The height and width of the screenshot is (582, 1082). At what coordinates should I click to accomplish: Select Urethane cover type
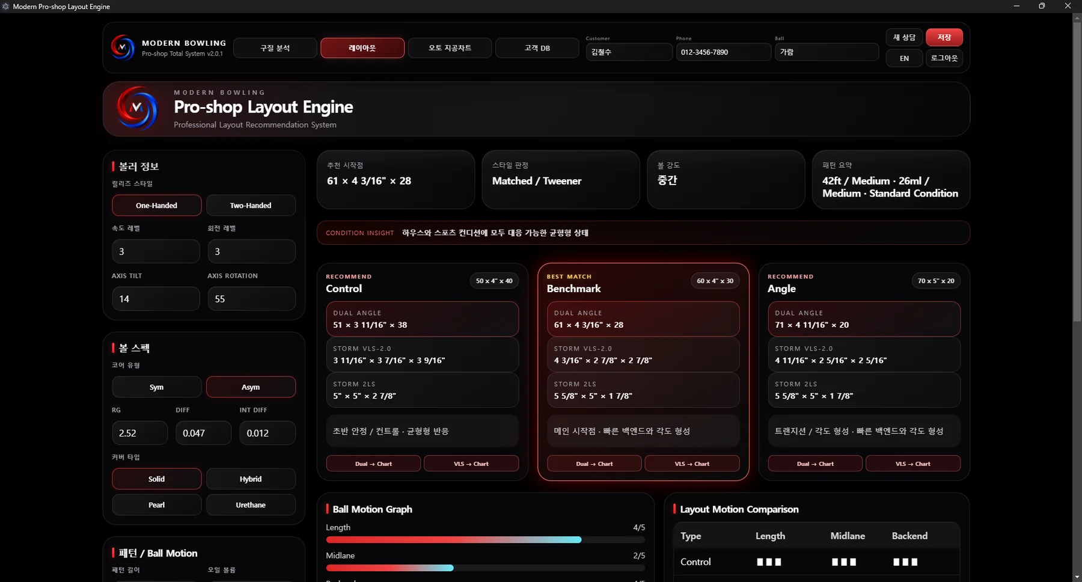click(x=251, y=505)
